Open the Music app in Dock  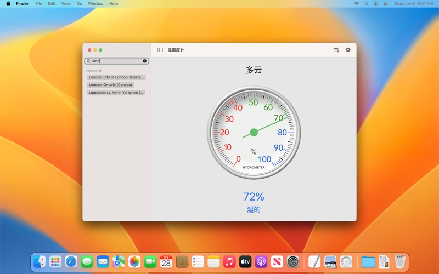229,262
